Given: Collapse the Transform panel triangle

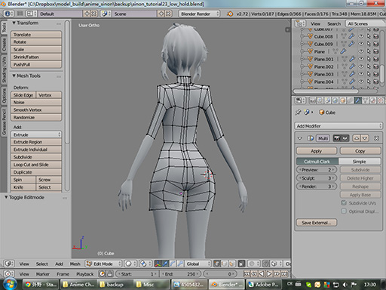Looking at the screenshot, I should click(14, 23).
